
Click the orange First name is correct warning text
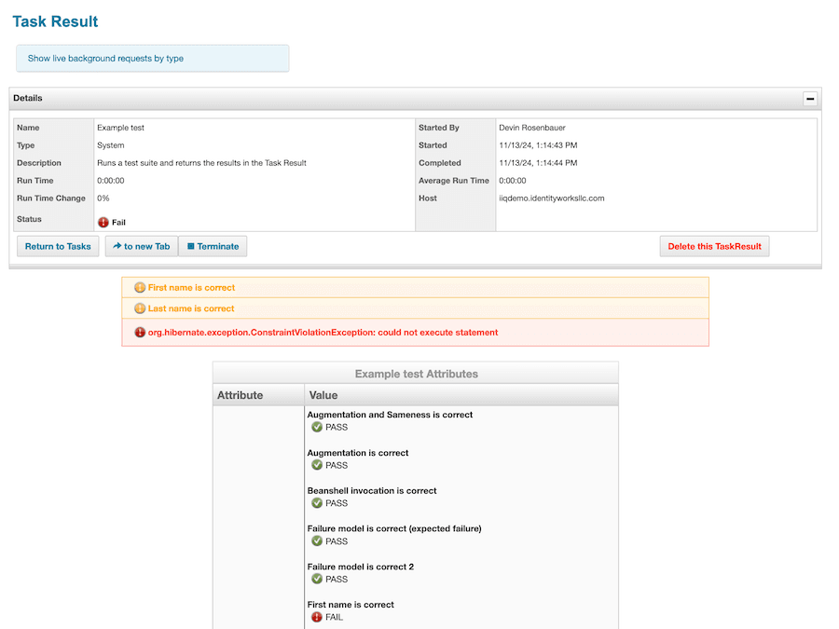click(191, 288)
